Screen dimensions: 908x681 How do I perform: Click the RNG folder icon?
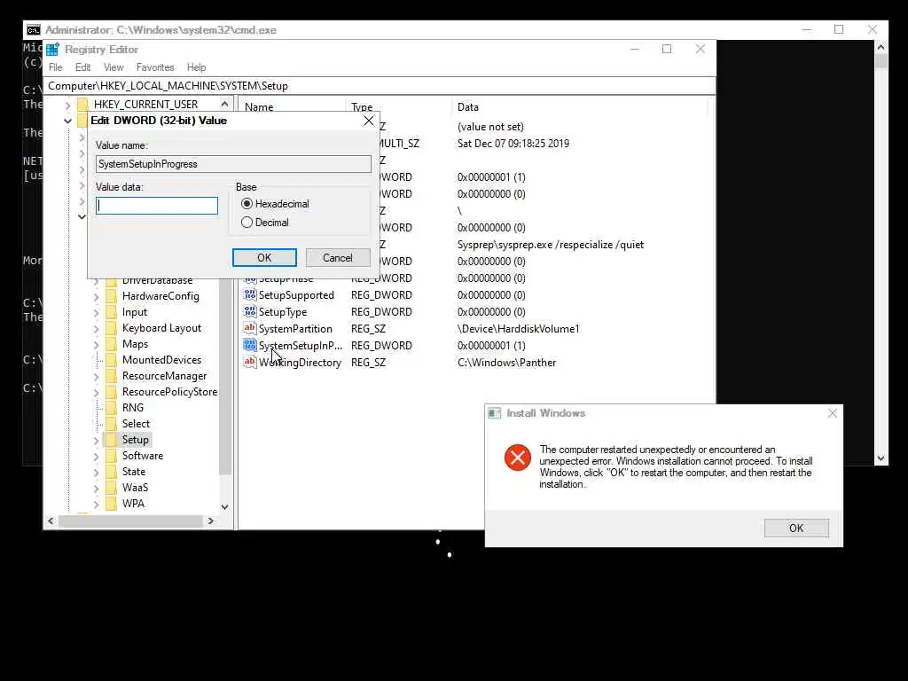pyautogui.click(x=111, y=408)
